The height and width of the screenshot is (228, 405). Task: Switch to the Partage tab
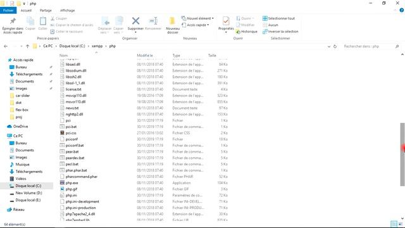coord(46,10)
